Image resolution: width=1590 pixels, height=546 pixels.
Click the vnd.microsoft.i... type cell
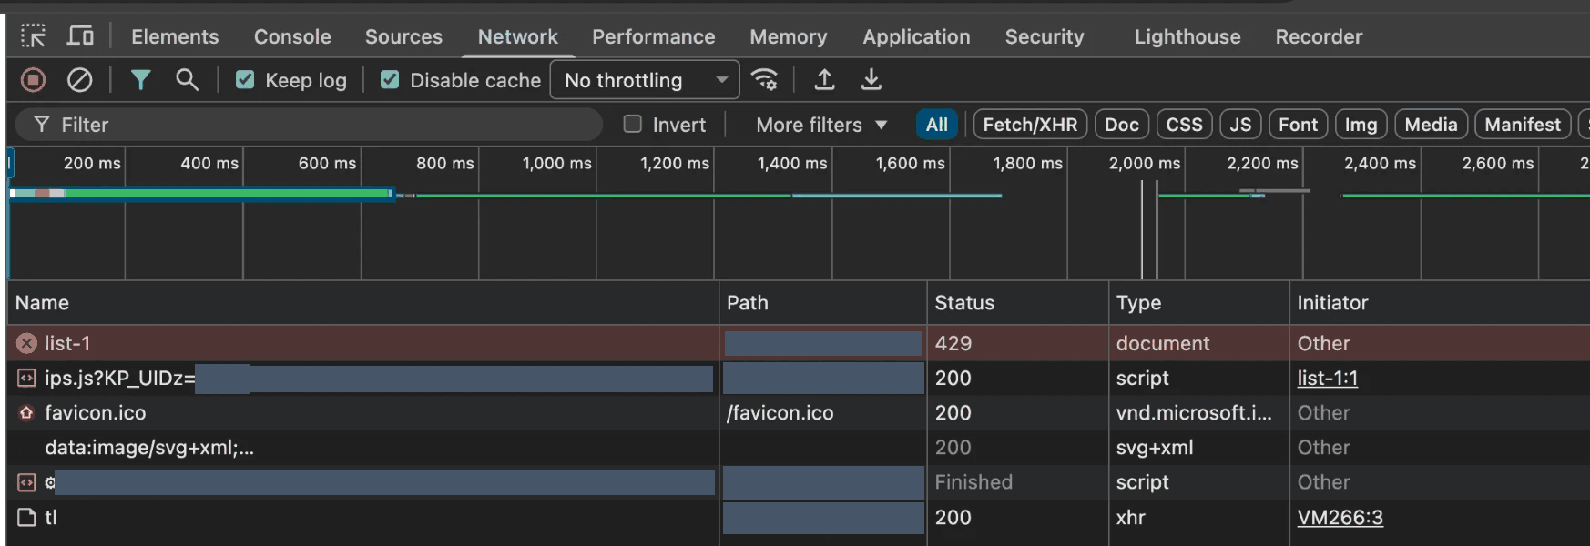[x=1199, y=412]
